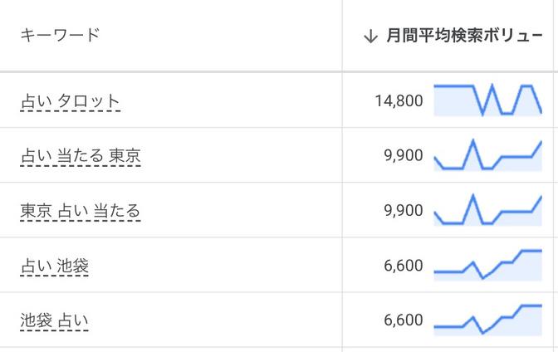Click the 14,800 search volume value
Screen dimensions: 558x352
click(399, 101)
